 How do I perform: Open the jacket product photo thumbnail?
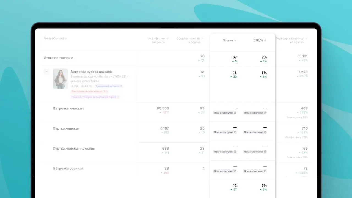61,78
